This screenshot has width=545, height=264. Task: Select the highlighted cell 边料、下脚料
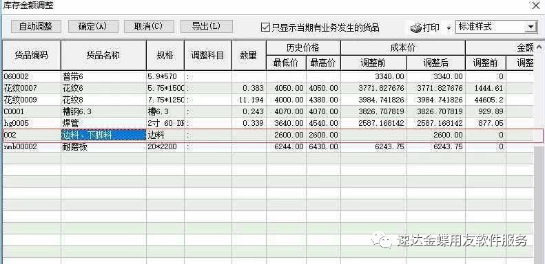[x=103, y=135]
